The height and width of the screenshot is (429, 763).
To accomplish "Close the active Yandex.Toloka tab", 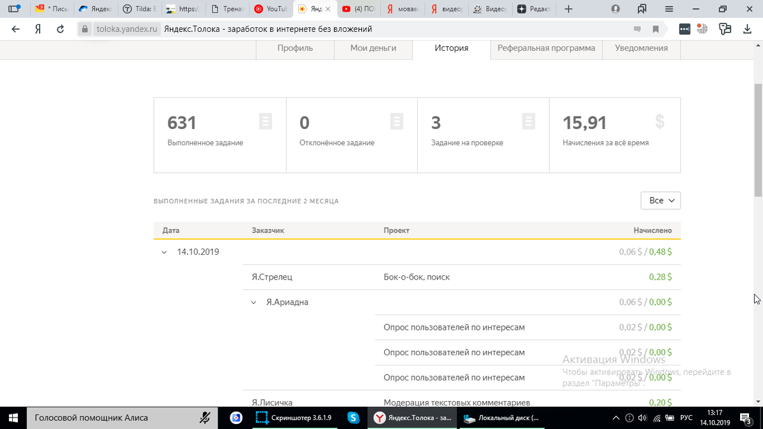I will coord(327,9).
